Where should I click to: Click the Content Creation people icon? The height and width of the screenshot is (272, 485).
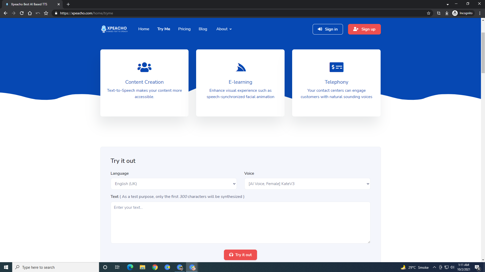tap(144, 67)
